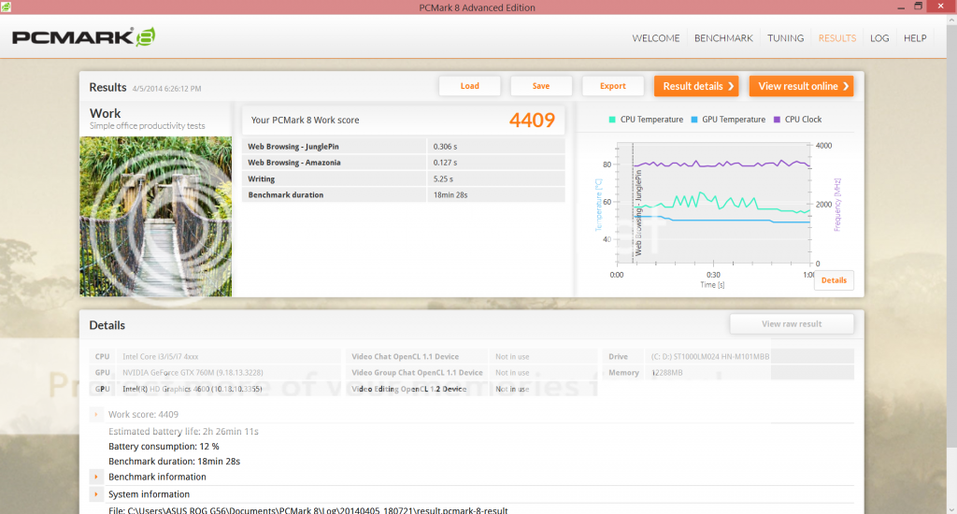957x514 pixels.
Task: Open the Help menu
Action: pyautogui.click(x=915, y=38)
